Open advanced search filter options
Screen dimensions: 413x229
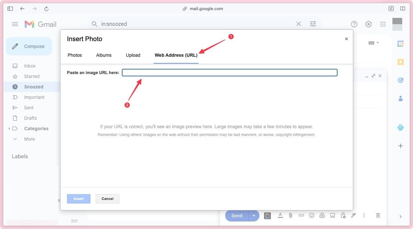313,23
